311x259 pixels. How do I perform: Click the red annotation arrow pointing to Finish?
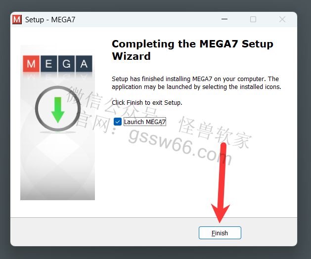click(221, 182)
